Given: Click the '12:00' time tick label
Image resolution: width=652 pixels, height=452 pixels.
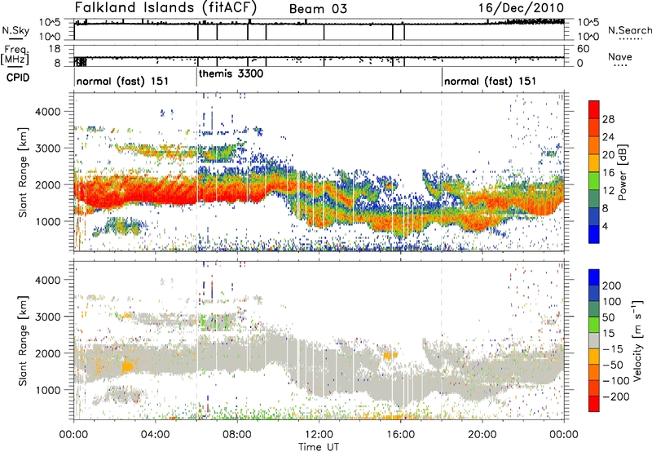Looking at the screenshot, I should click(x=319, y=435).
